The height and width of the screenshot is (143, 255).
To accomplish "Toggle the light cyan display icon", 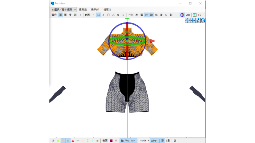I will [x=92, y=141].
